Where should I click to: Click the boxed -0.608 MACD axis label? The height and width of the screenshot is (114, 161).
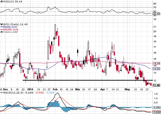click(x=156, y=112)
